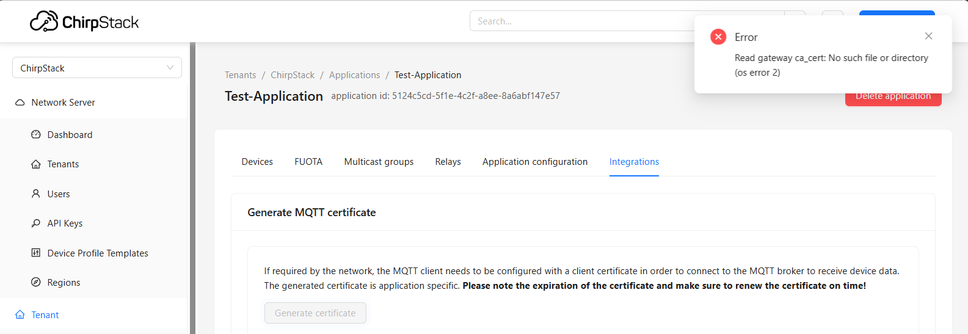Viewport: 968px width, 334px height.
Task: Select the Integrations tab
Action: pos(634,162)
